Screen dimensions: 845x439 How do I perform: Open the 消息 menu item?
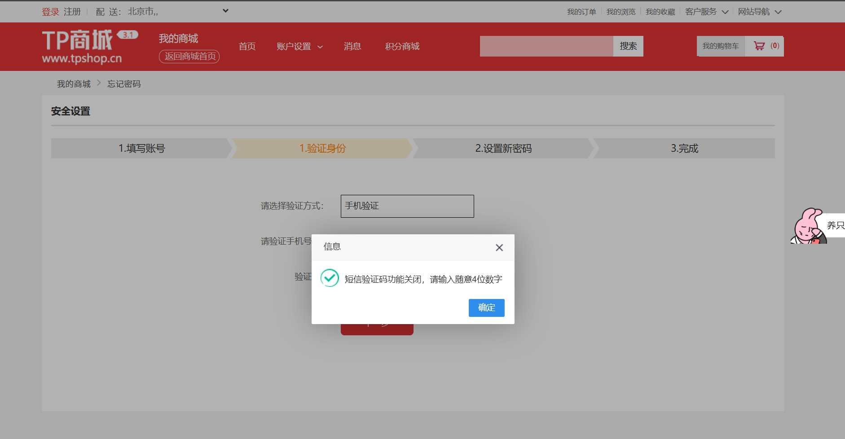(352, 46)
